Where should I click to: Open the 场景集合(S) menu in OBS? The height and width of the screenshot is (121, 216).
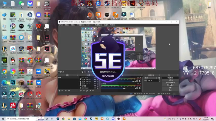coord(99,25)
